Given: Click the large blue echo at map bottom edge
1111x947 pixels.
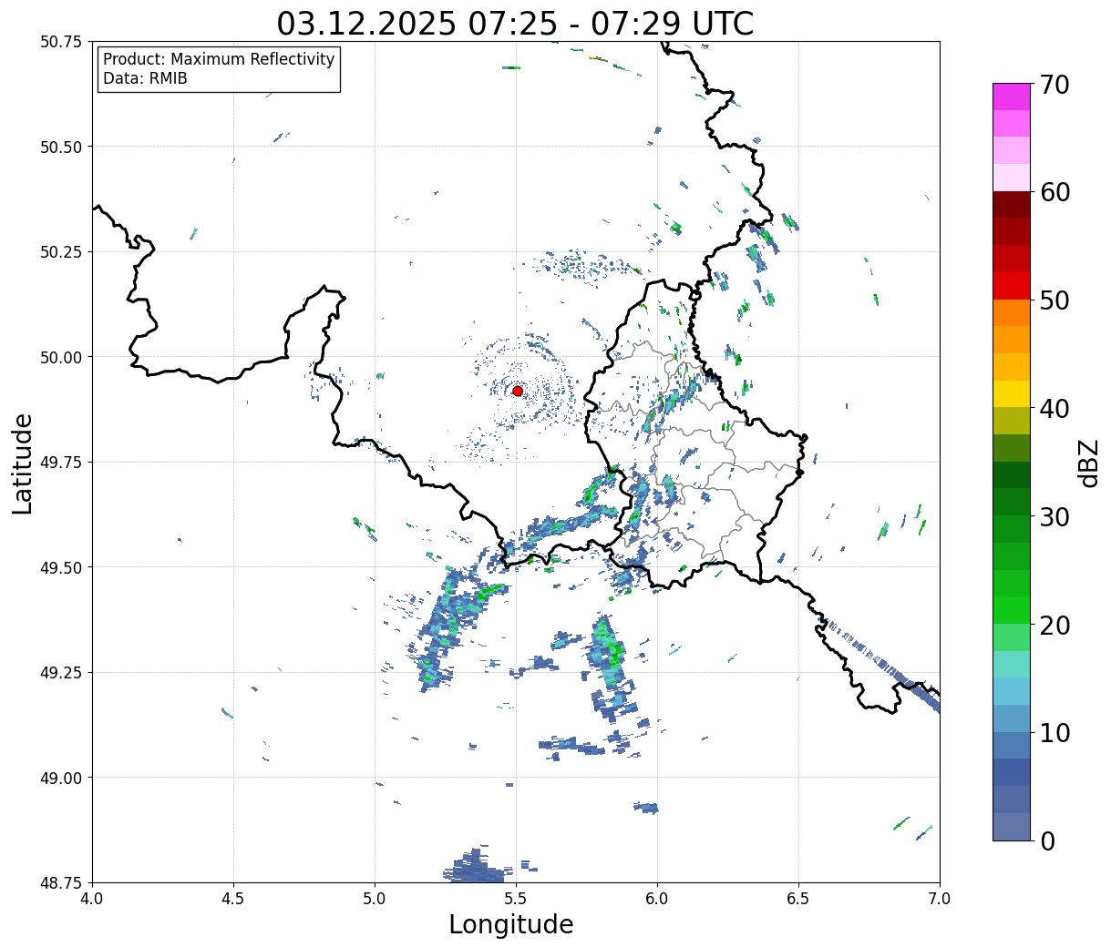Looking at the screenshot, I should 476,866.
